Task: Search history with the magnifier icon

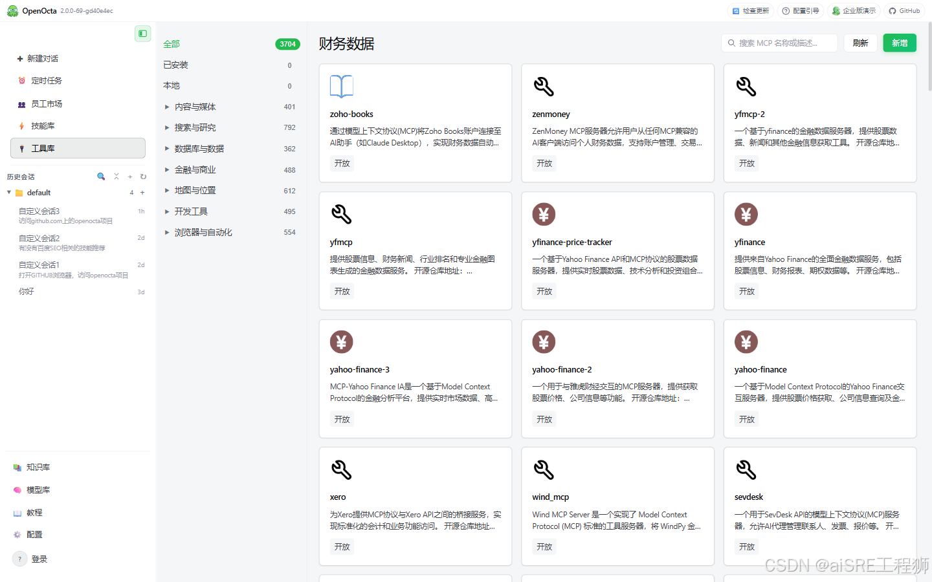Action: pos(101,177)
